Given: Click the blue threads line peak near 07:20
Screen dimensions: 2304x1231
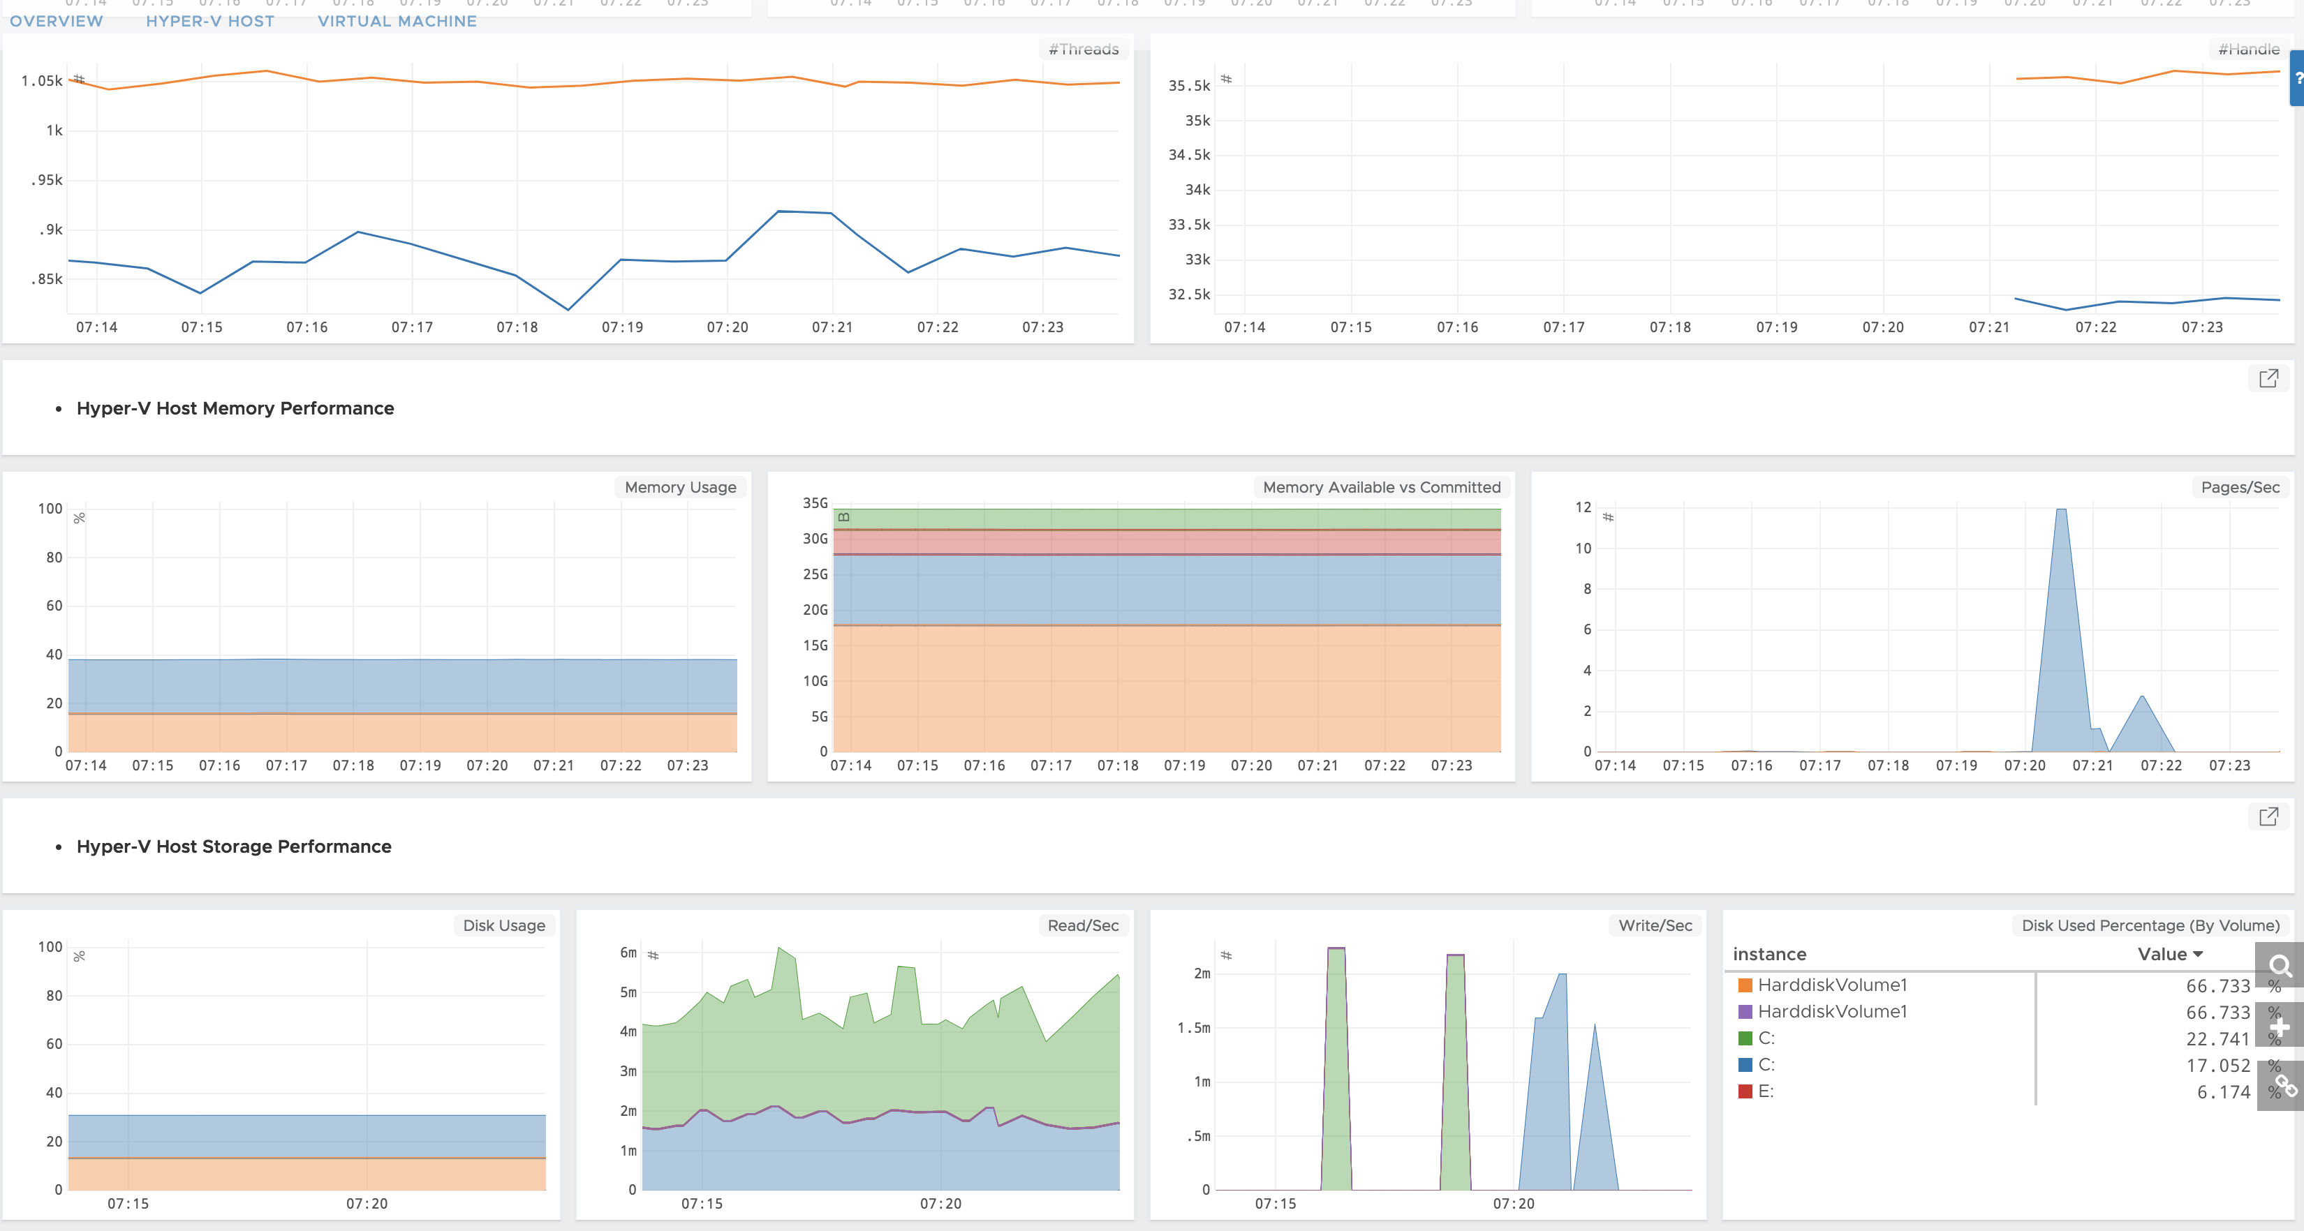Looking at the screenshot, I should pos(779,211).
